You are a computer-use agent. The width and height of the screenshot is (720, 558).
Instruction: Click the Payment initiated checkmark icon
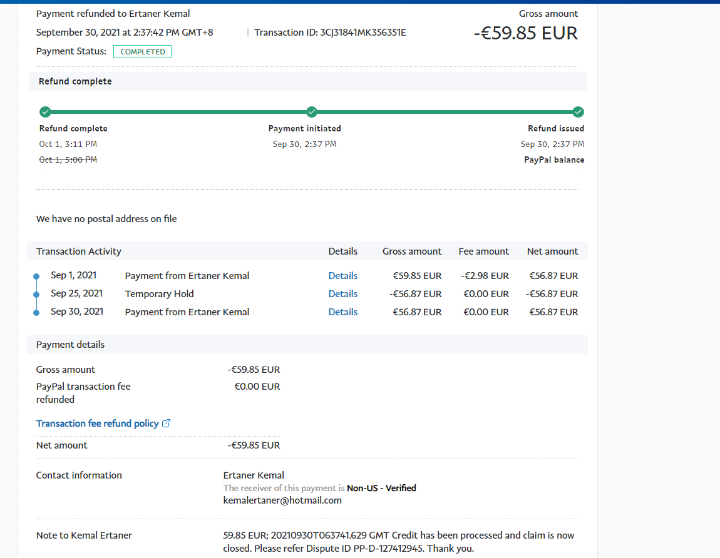coord(312,112)
